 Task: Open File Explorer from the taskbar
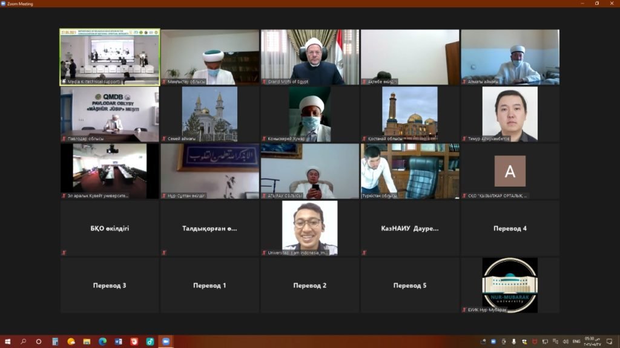(87, 342)
